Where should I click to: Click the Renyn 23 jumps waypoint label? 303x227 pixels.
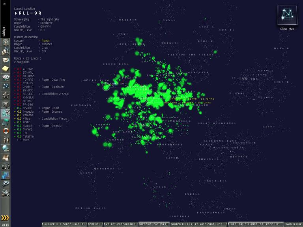pyautogui.click(x=192, y=99)
